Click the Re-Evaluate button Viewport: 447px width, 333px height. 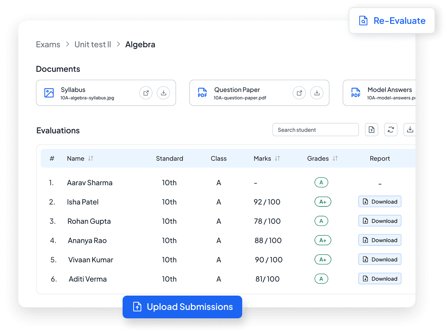click(392, 21)
